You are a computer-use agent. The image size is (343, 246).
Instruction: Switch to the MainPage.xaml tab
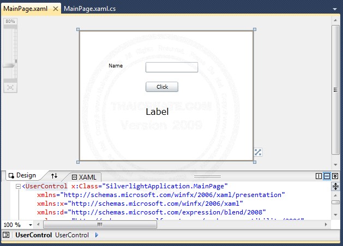pos(26,9)
